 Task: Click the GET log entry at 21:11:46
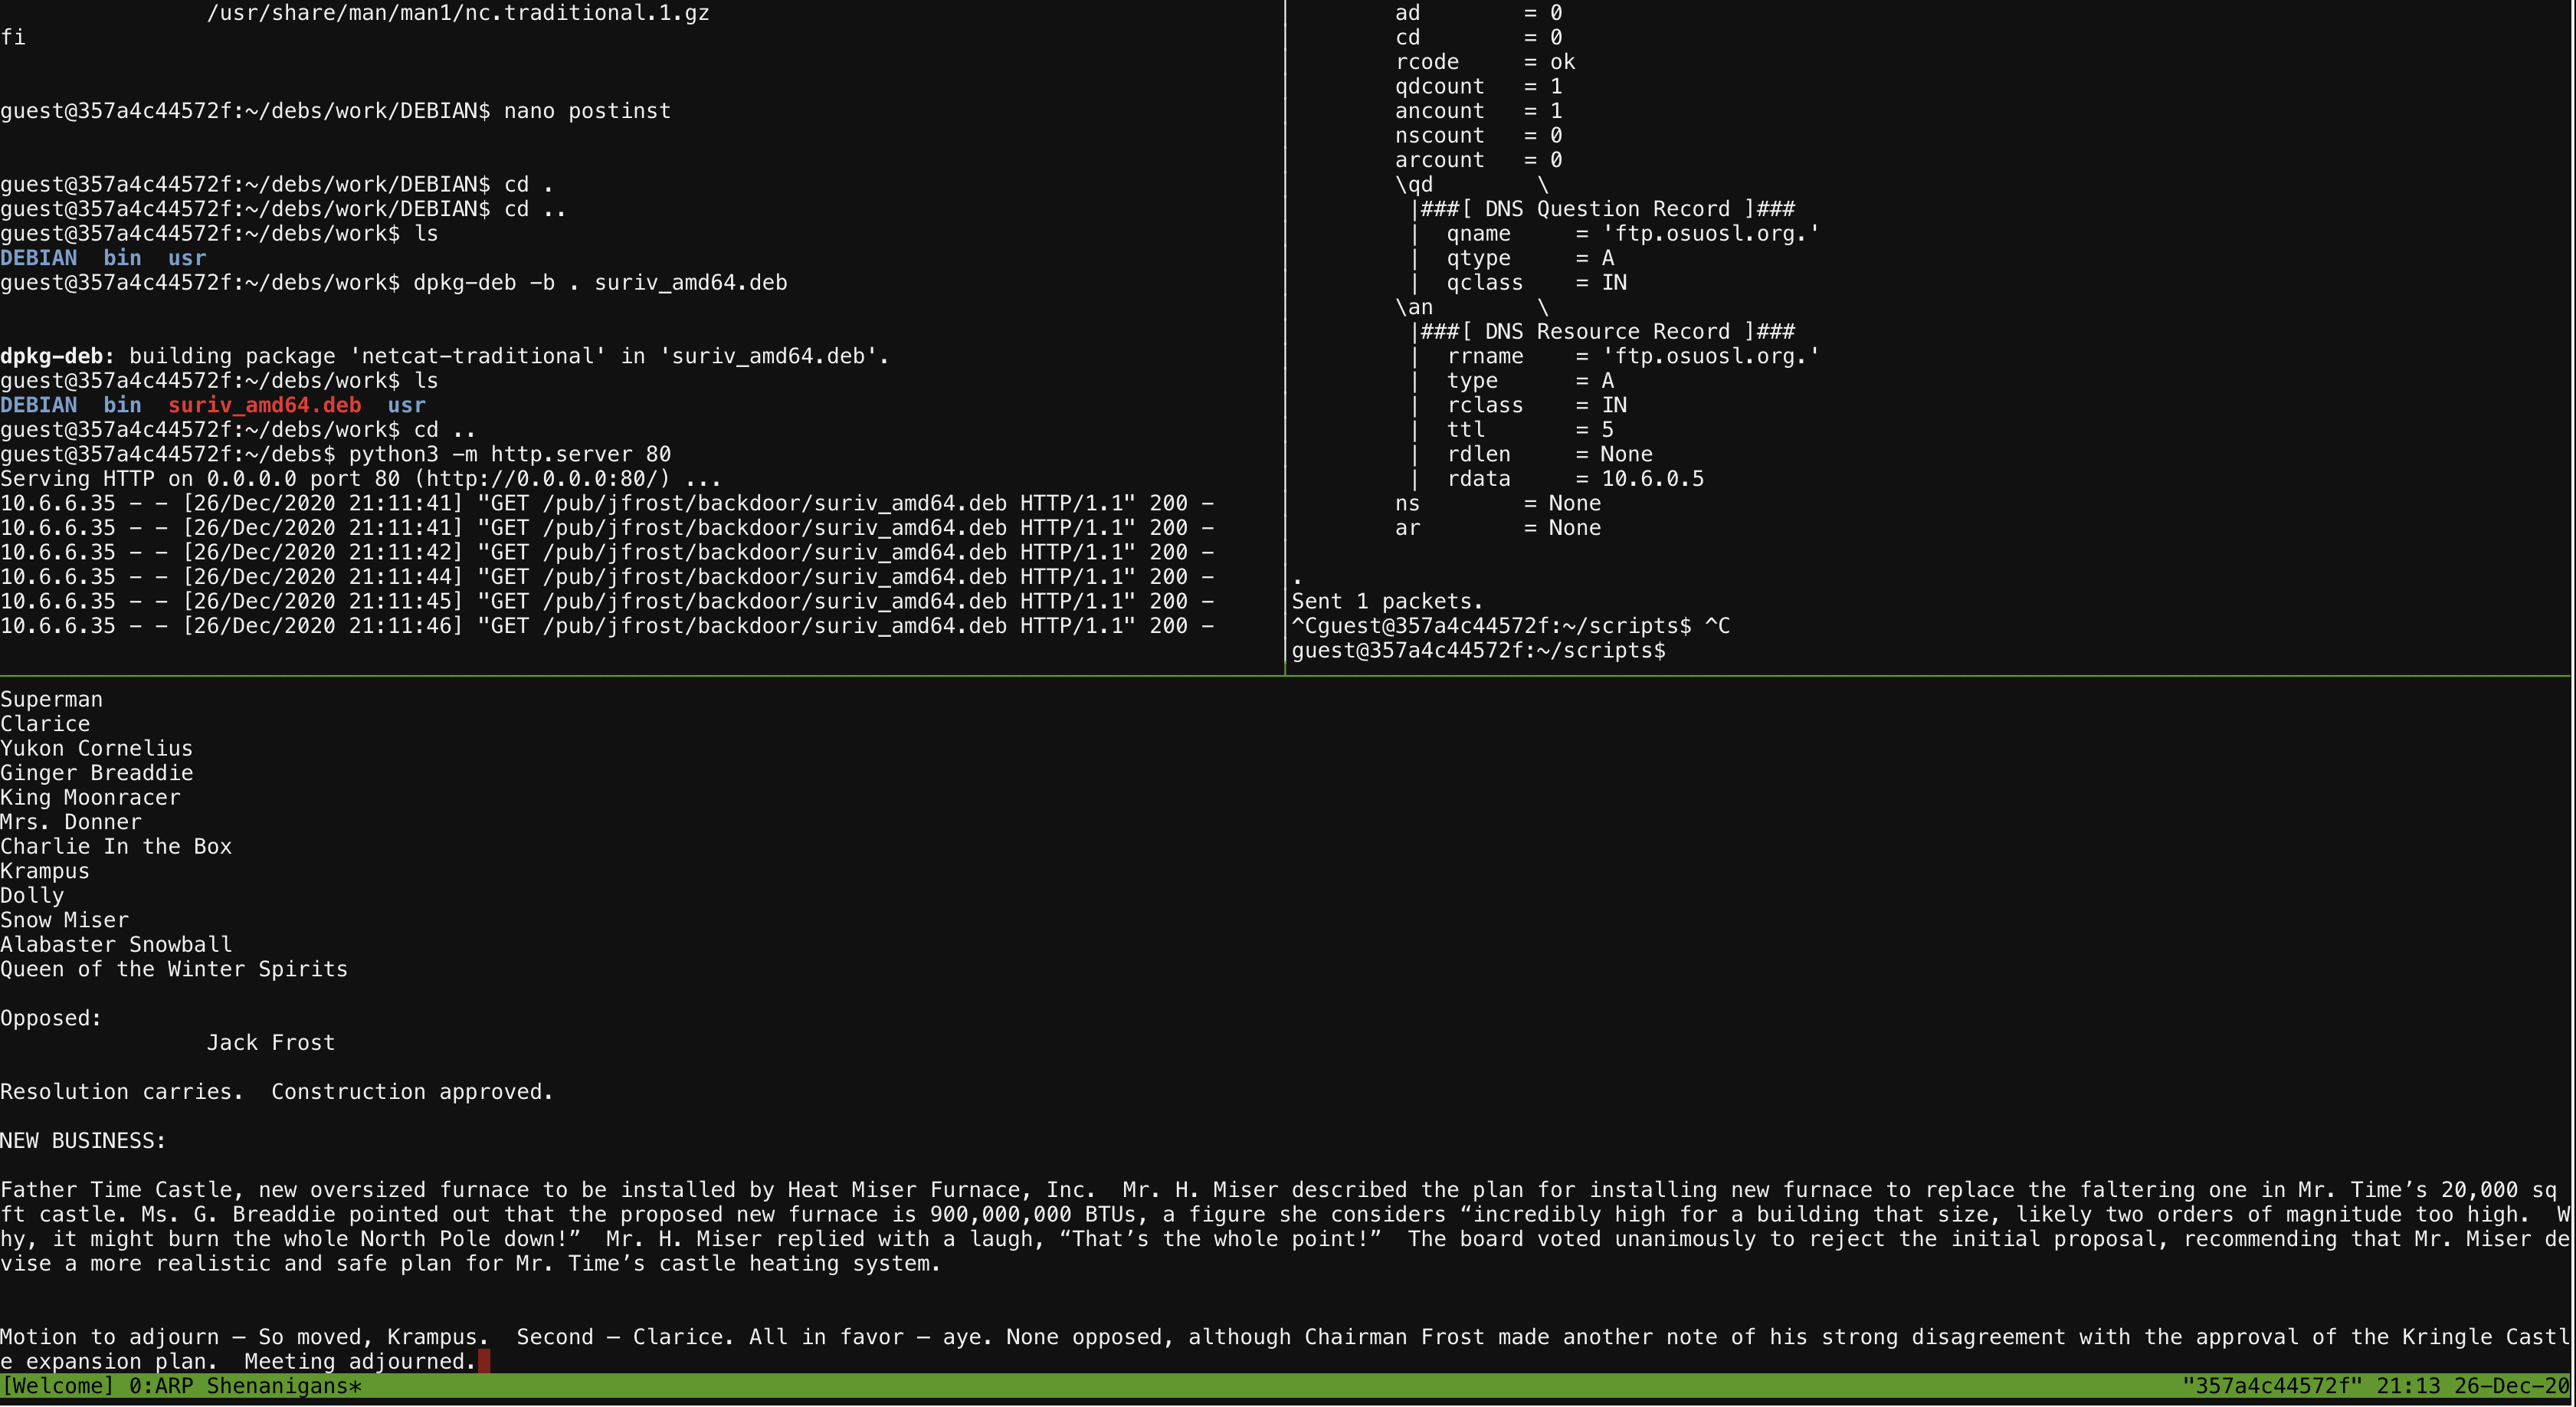[x=607, y=626]
